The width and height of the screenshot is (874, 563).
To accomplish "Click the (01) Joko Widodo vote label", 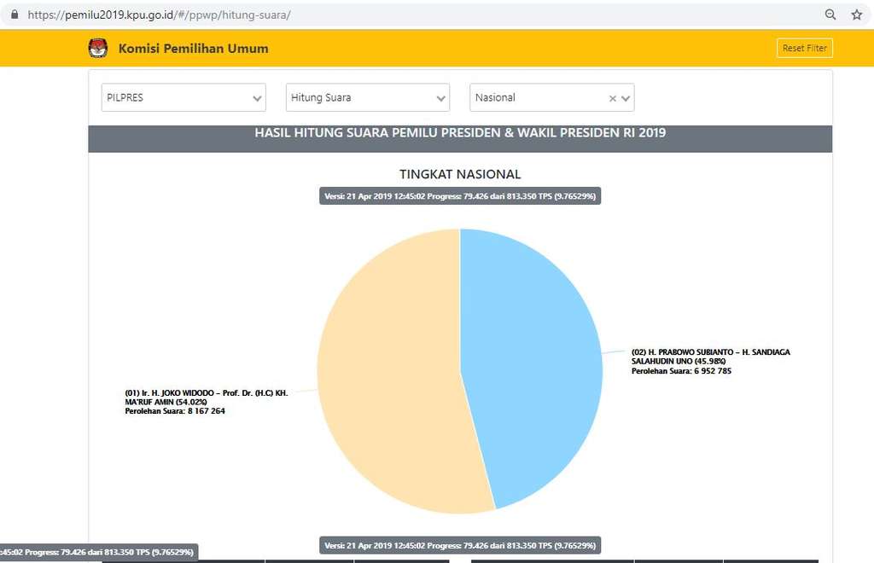I will click(x=206, y=402).
